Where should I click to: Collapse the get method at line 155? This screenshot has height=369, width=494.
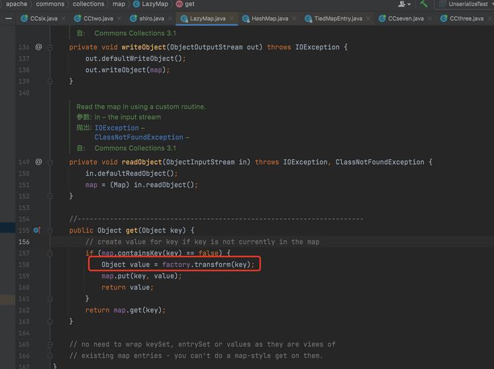50,231
